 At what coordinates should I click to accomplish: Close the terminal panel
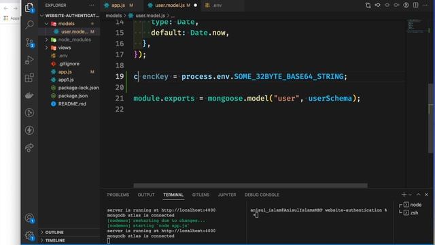tap(426, 195)
